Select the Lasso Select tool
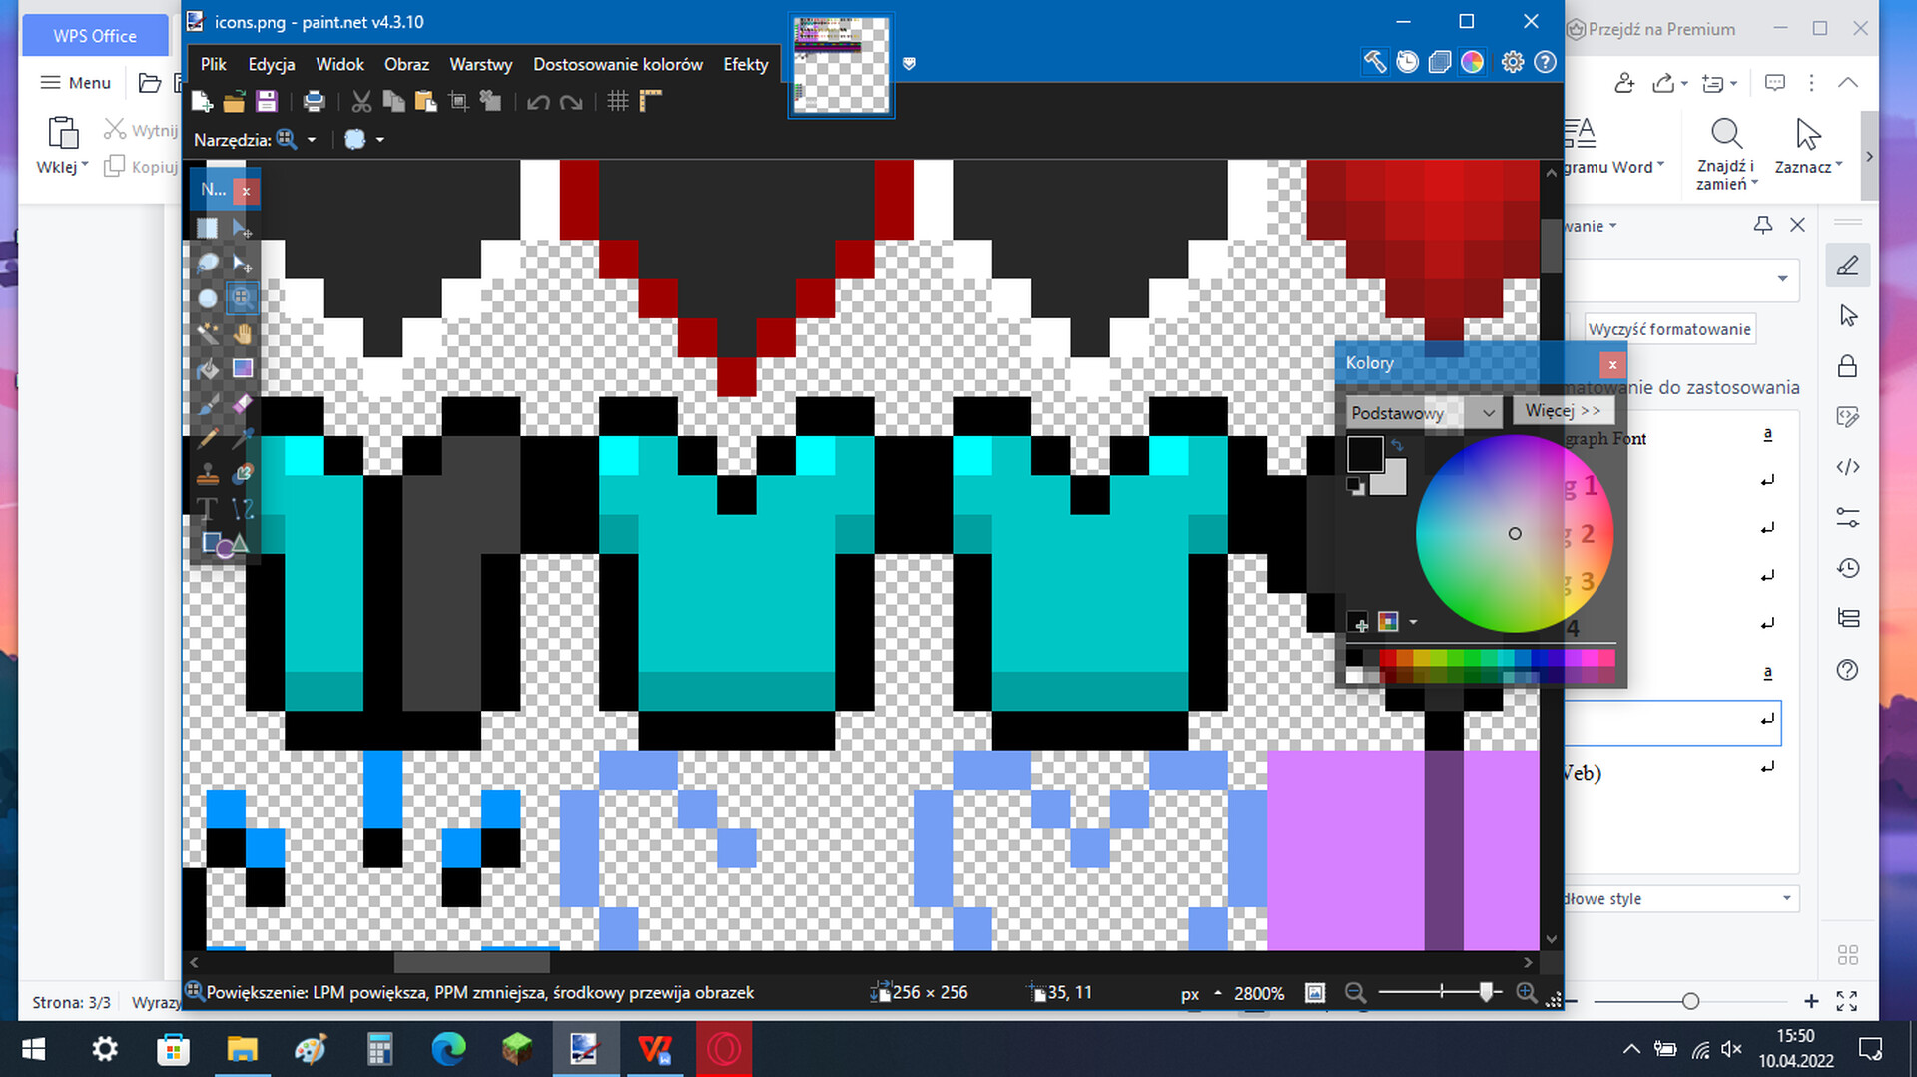Image resolution: width=1917 pixels, height=1077 pixels. click(x=208, y=263)
